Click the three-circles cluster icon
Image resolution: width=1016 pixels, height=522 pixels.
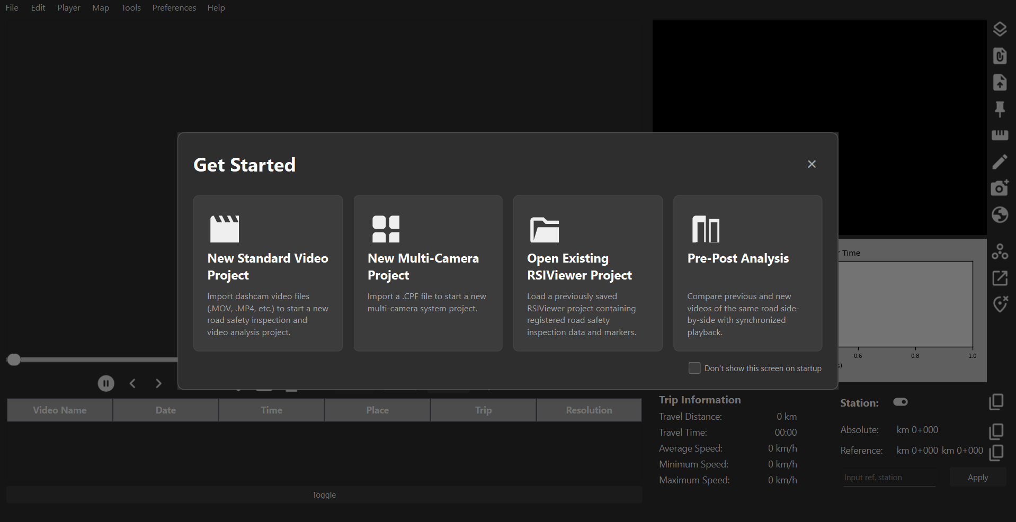(1000, 251)
